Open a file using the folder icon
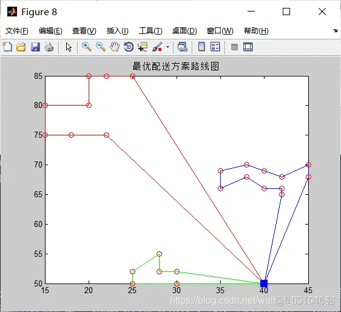The height and width of the screenshot is (312, 341). (21, 47)
